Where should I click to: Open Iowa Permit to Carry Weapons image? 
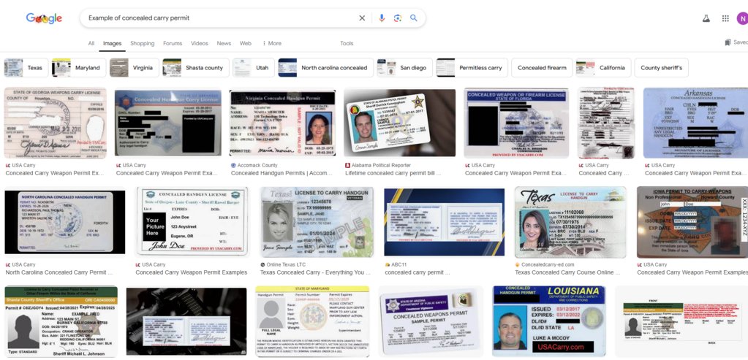pos(692,222)
